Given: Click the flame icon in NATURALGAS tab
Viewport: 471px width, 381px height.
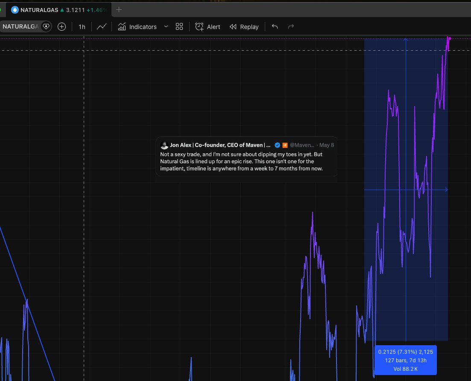Looking at the screenshot, I should tap(15, 10).
